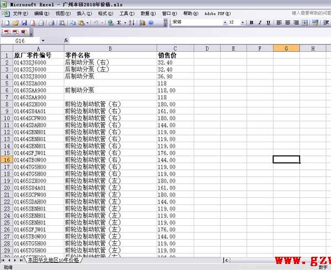
Task: Save the workbook using the floppy disk icon
Action: (24, 23)
